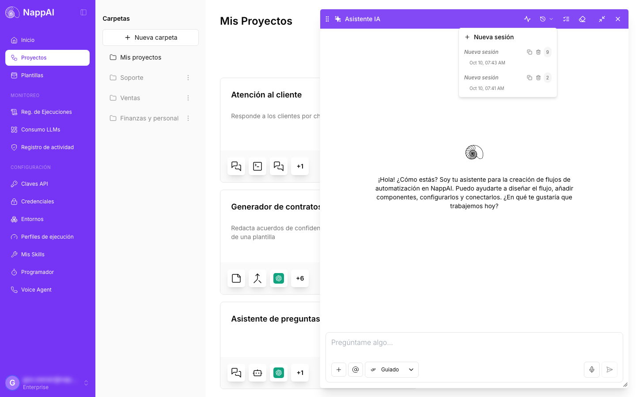Go to Inicio in the sidebar
The image size is (636, 397).
tap(47, 40)
